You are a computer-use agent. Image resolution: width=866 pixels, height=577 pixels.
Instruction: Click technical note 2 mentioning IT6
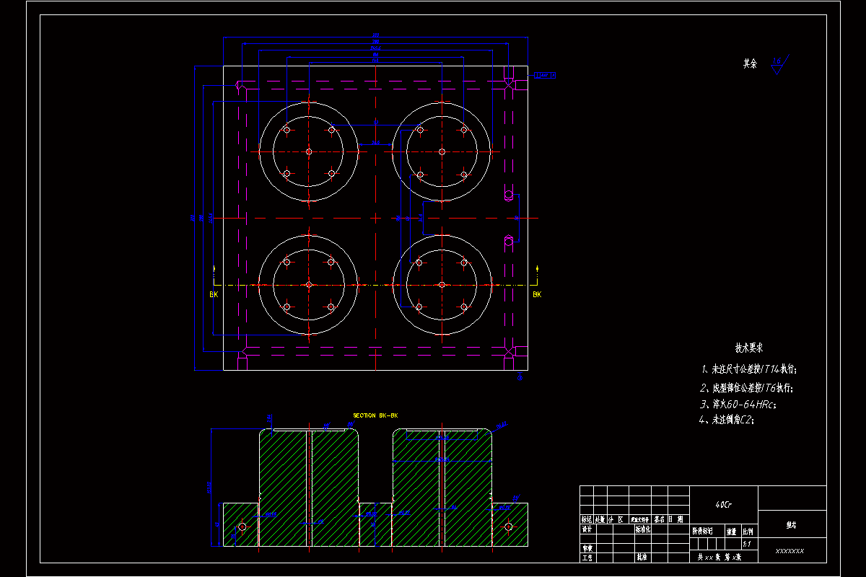pos(747,388)
